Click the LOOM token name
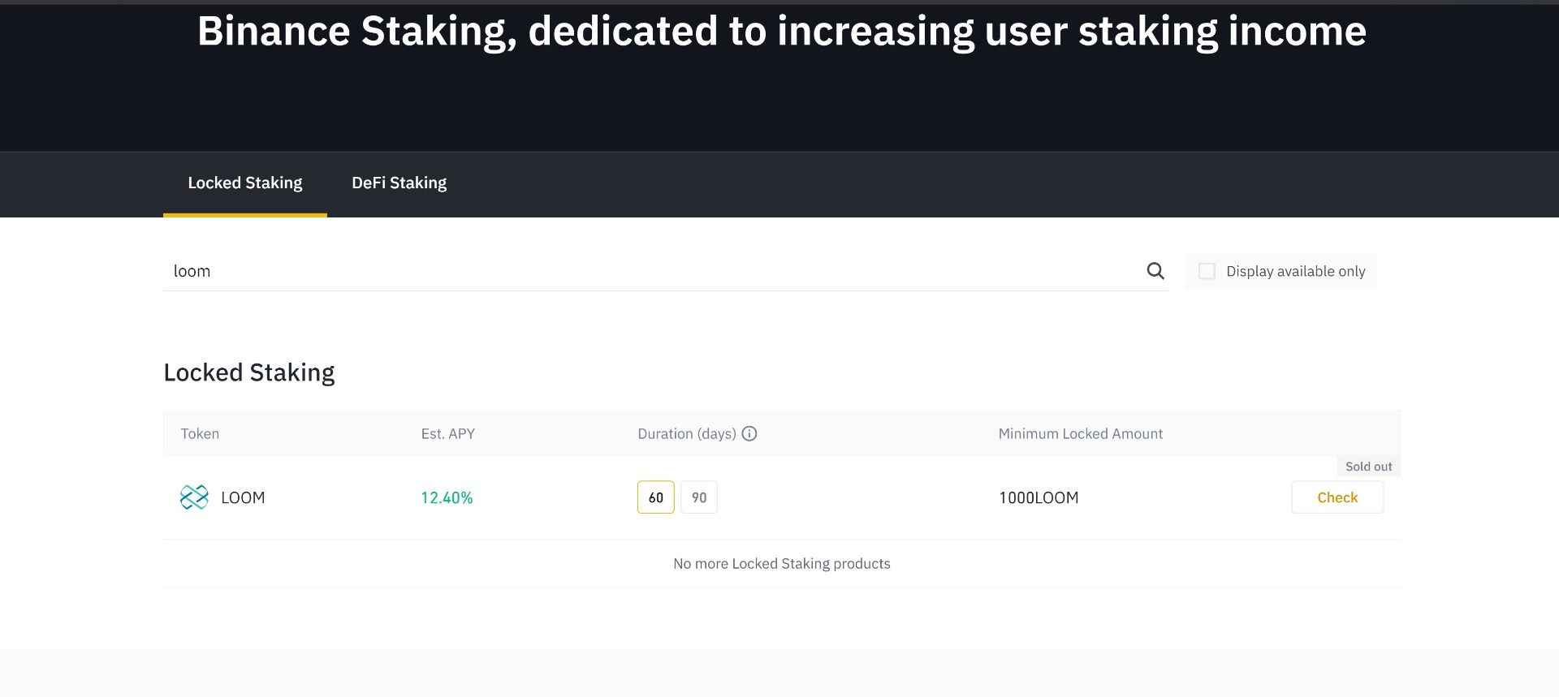This screenshot has height=697, width=1559. [243, 498]
